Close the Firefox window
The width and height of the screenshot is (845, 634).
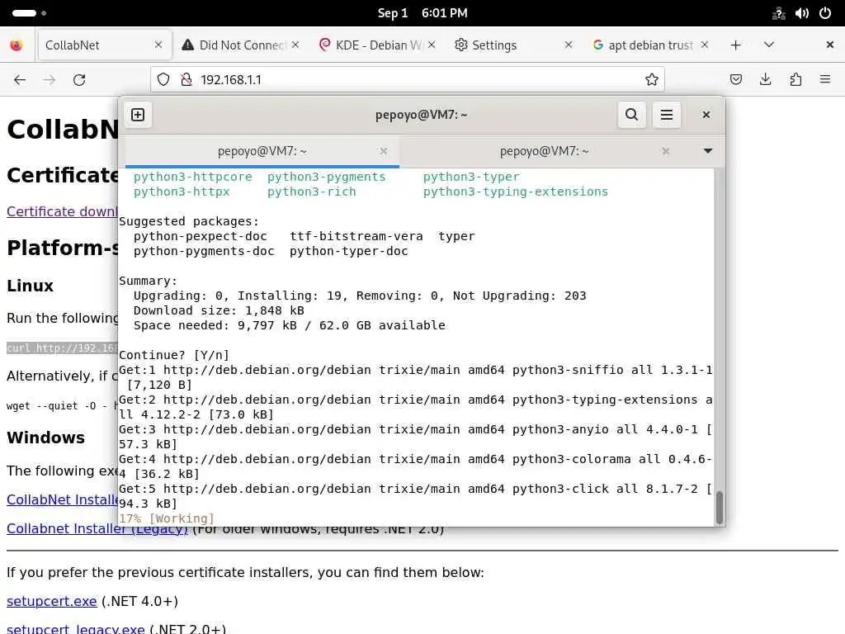click(x=830, y=45)
